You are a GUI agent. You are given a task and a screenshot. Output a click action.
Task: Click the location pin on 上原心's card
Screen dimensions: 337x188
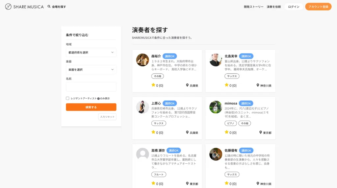(x=188, y=132)
